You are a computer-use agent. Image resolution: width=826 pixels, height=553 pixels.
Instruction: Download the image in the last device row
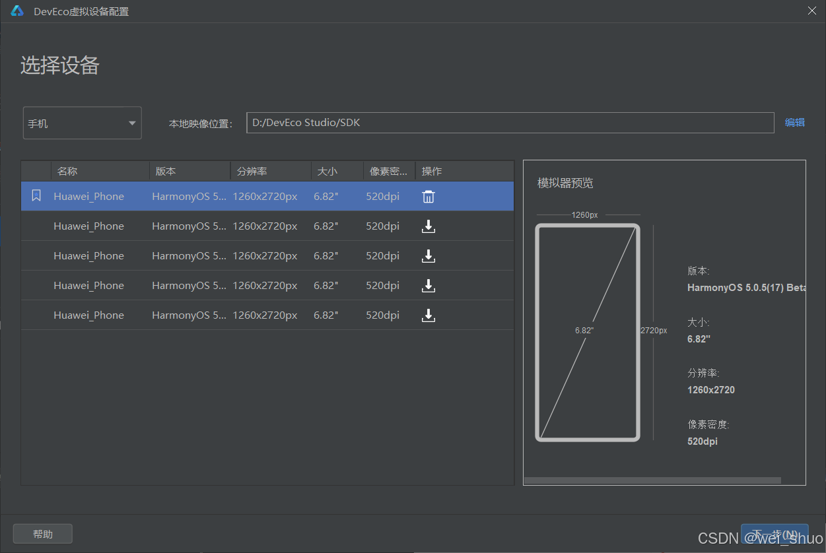[429, 315]
